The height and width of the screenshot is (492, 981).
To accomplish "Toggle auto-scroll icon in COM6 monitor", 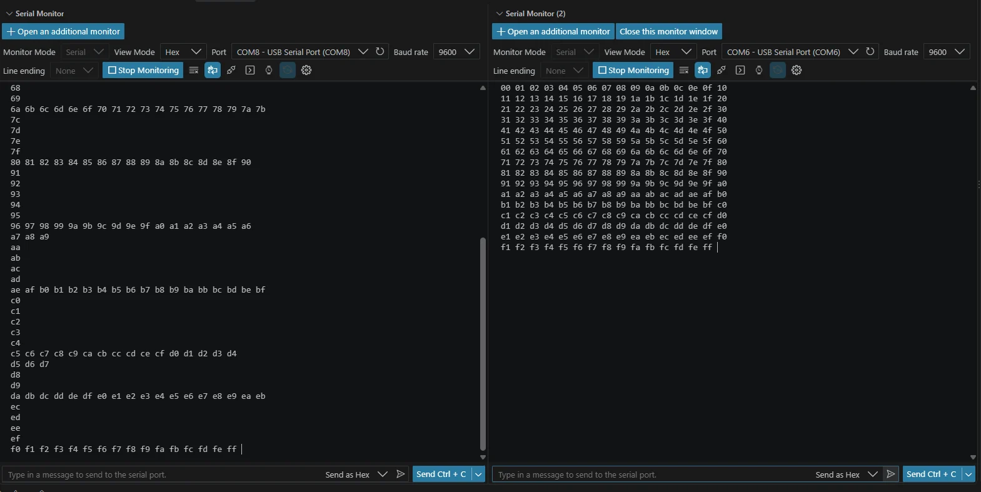I will [703, 70].
